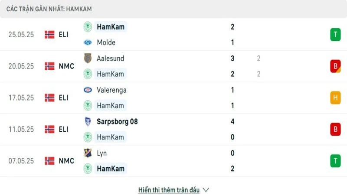Click the 11.05.25 match date

tap(21, 129)
